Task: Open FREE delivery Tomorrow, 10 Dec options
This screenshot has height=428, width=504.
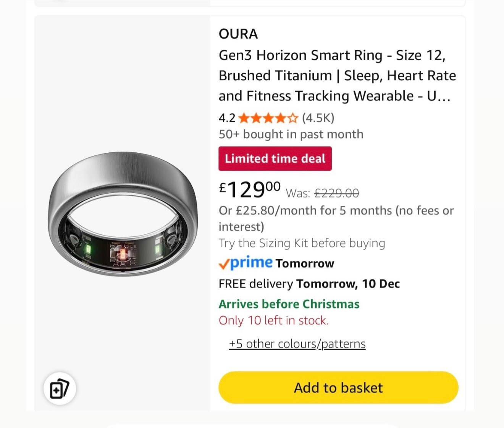Action: point(309,283)
